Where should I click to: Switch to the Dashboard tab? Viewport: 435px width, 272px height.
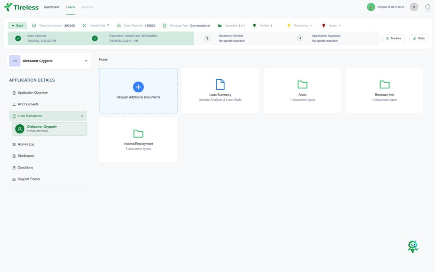pos(51,7)
